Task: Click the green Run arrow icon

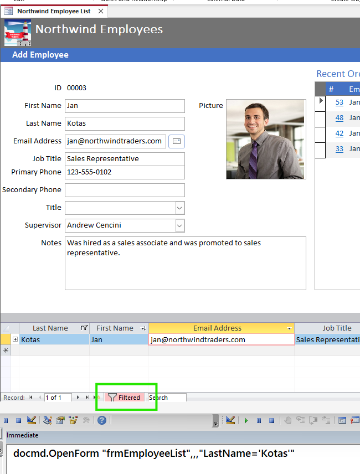Action: 246,420
